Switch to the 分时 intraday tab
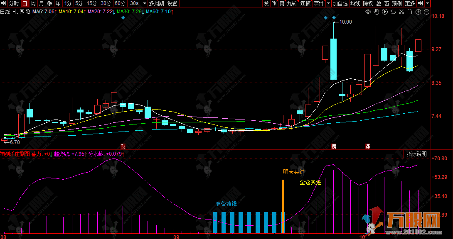453x239 pixels. [x=14, y=3]
